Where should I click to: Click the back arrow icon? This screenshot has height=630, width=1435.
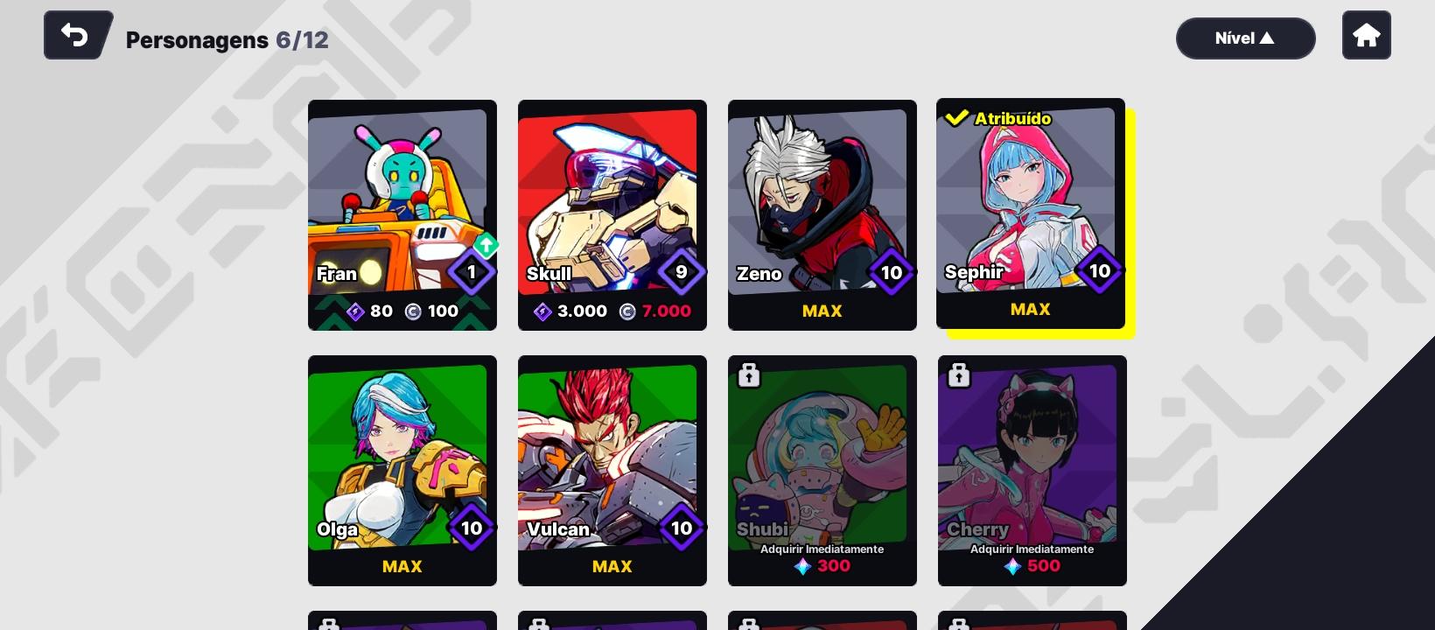pos(75,35)
